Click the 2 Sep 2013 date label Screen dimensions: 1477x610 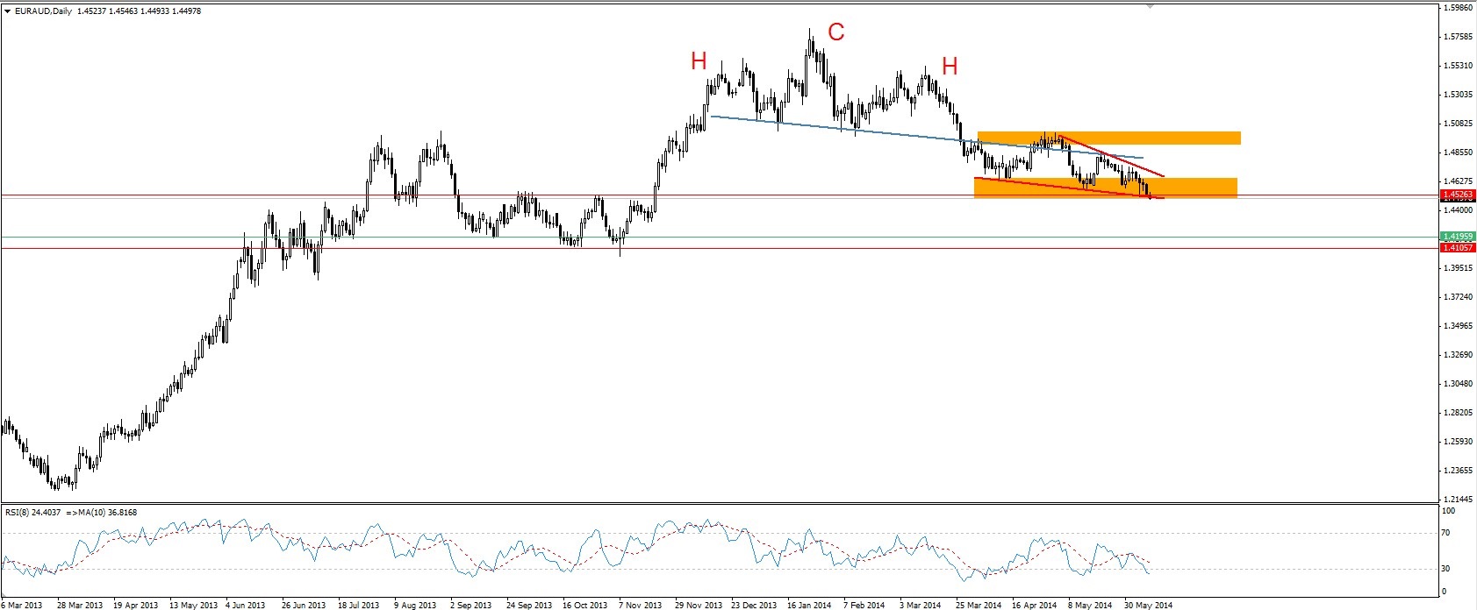pyautogui.click(x=470, y=605)
